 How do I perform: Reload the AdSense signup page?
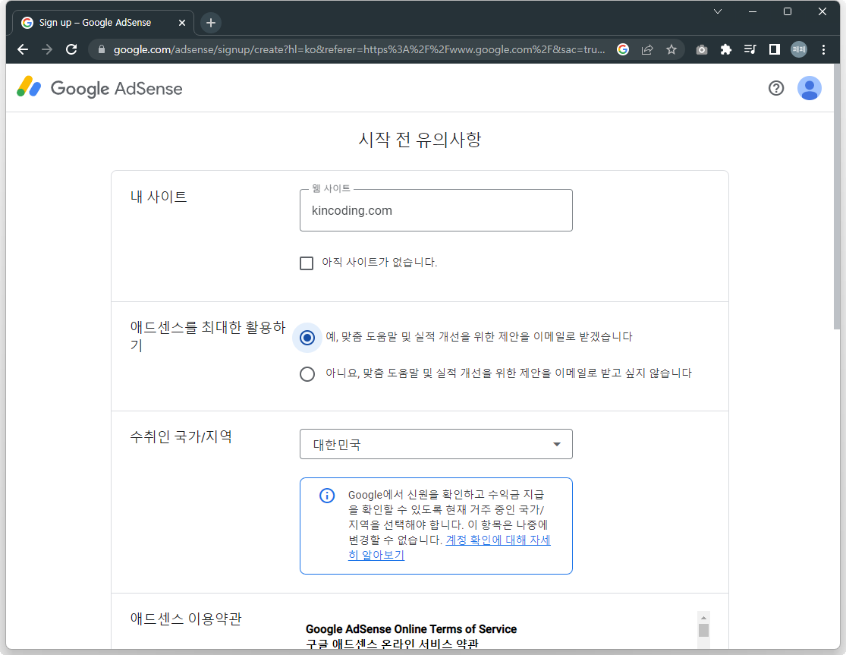coord(71,49)
